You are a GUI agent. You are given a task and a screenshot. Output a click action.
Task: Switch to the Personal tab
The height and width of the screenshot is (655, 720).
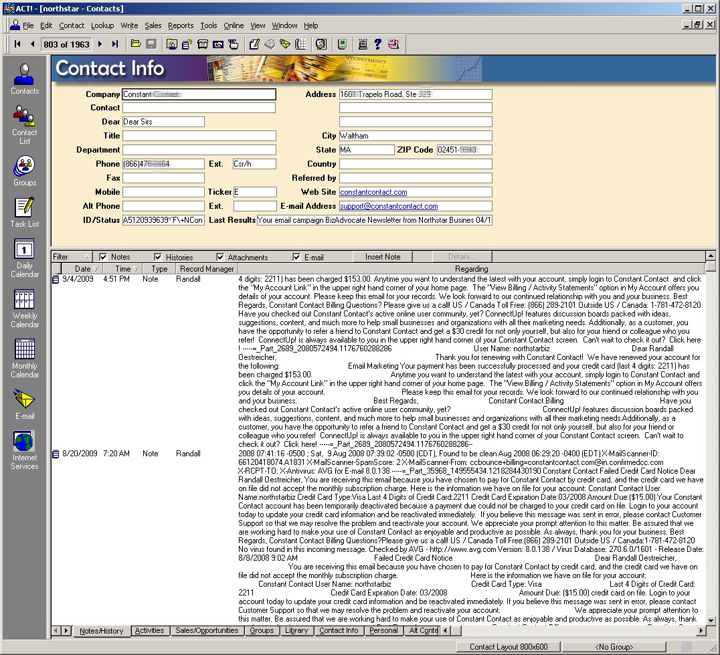(x=383, y=630)
